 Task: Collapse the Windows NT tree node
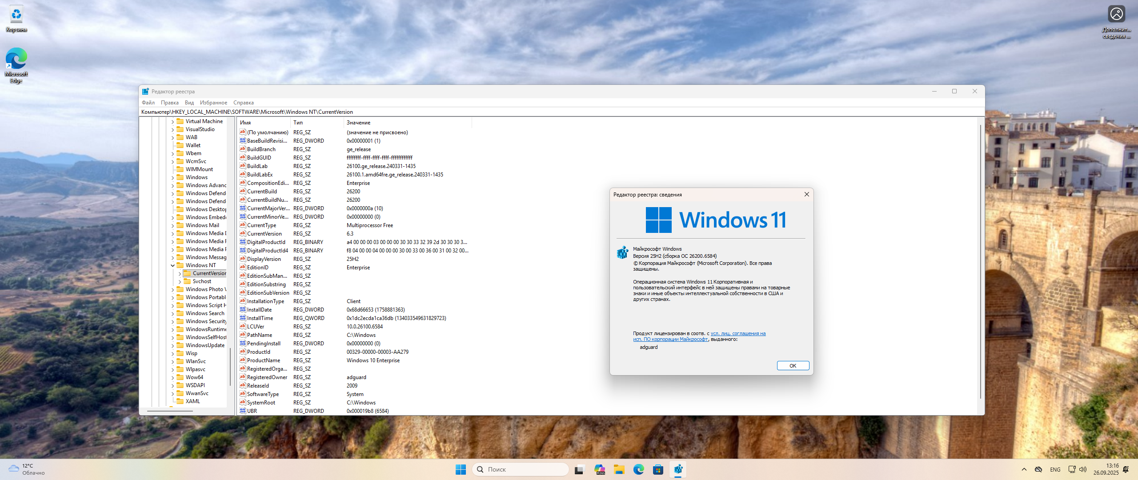173,265
